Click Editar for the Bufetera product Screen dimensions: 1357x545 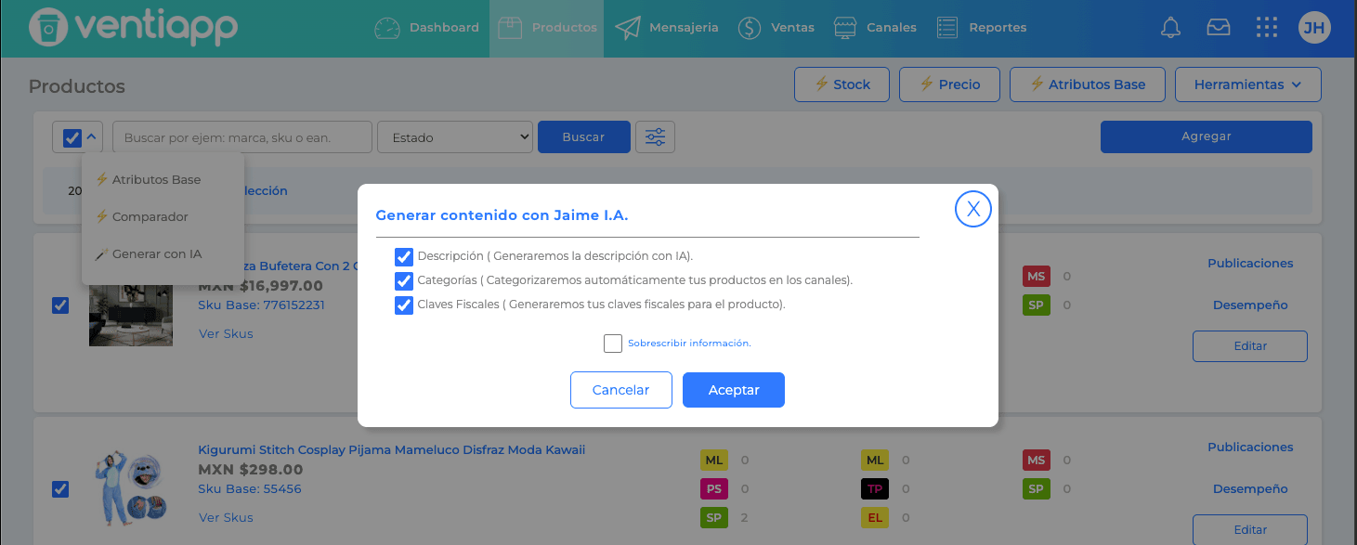1250,346
